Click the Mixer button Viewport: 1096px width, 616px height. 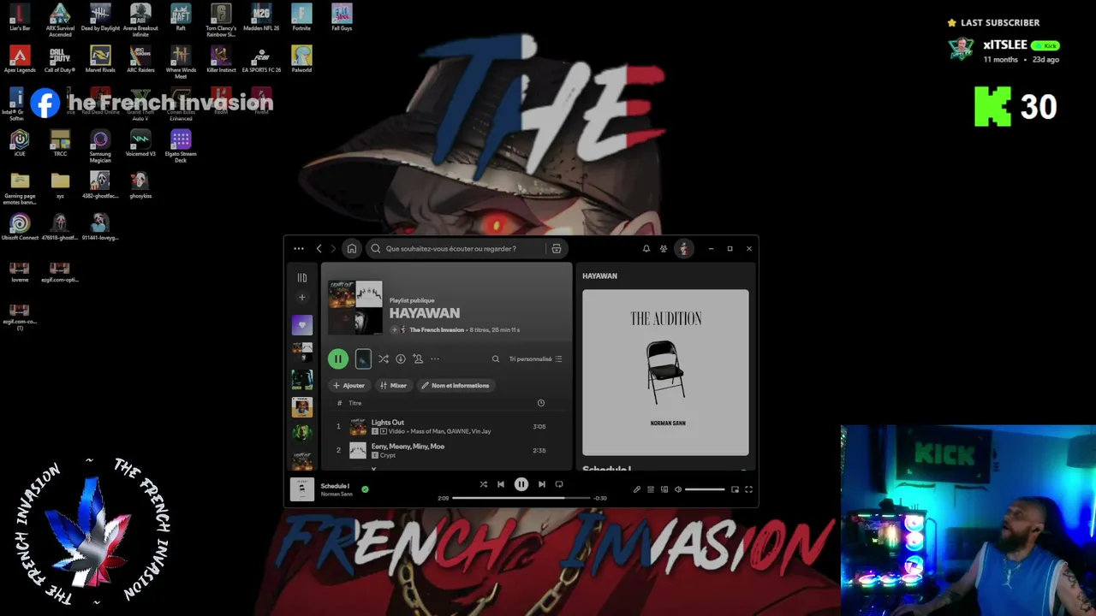393,386
